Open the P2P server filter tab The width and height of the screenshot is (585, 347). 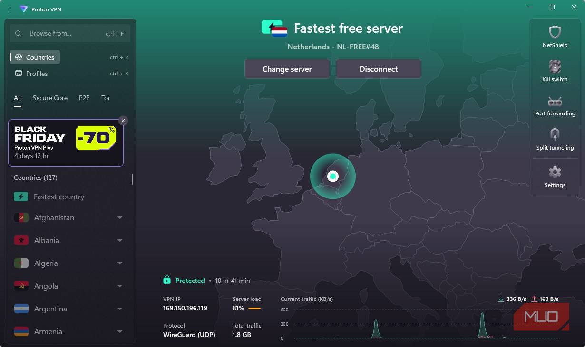click(84, 98)
